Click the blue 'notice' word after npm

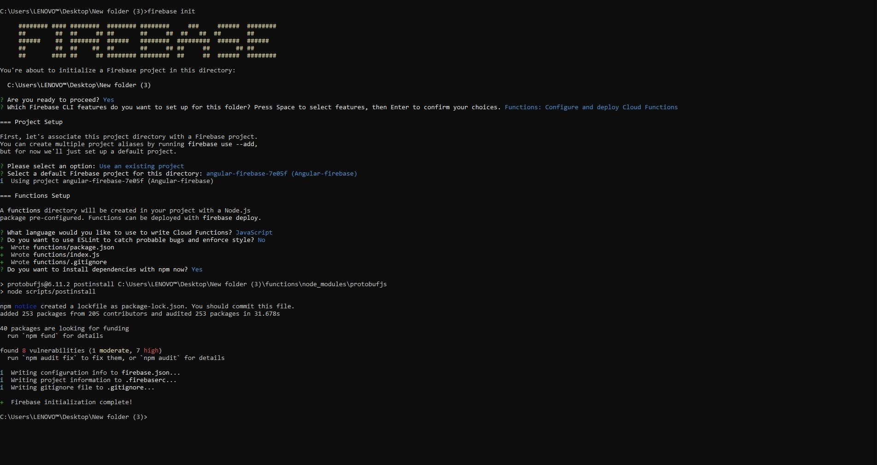point(25,306)
